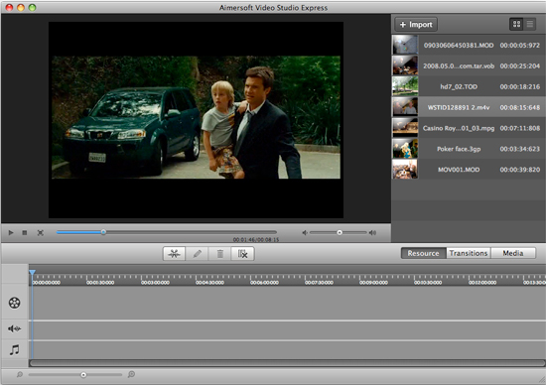Screen dimensions: 546x385
Task: Click timeline zoom in magnifier icon
Action: coord(131,374)
